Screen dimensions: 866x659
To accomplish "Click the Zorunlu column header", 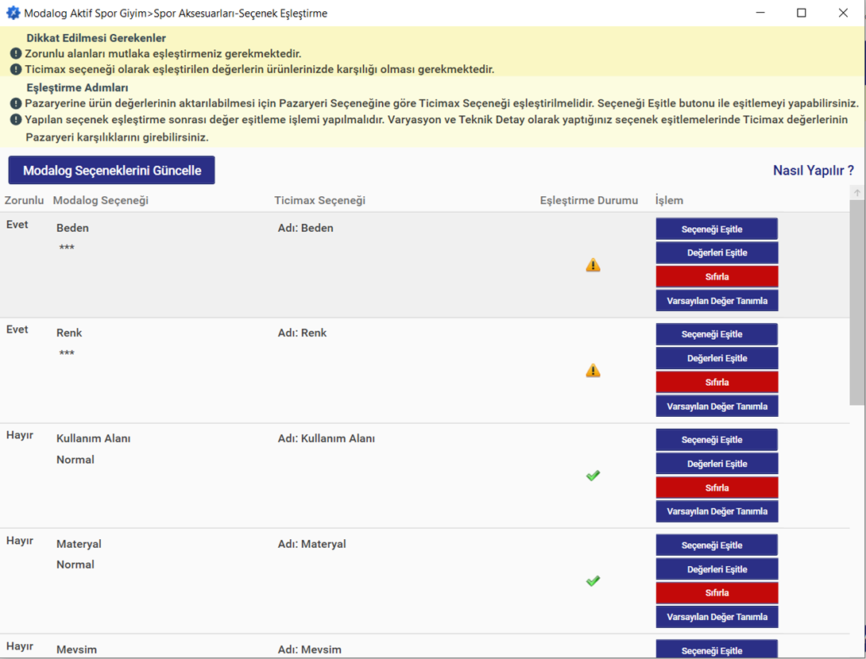I will pos(25,200).
